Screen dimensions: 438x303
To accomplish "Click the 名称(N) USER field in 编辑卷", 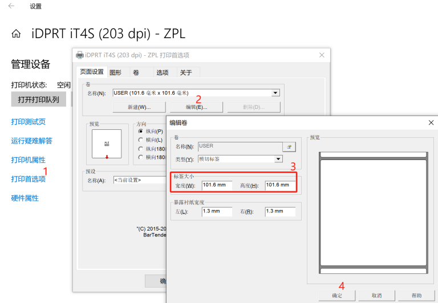I will [240, 147].
